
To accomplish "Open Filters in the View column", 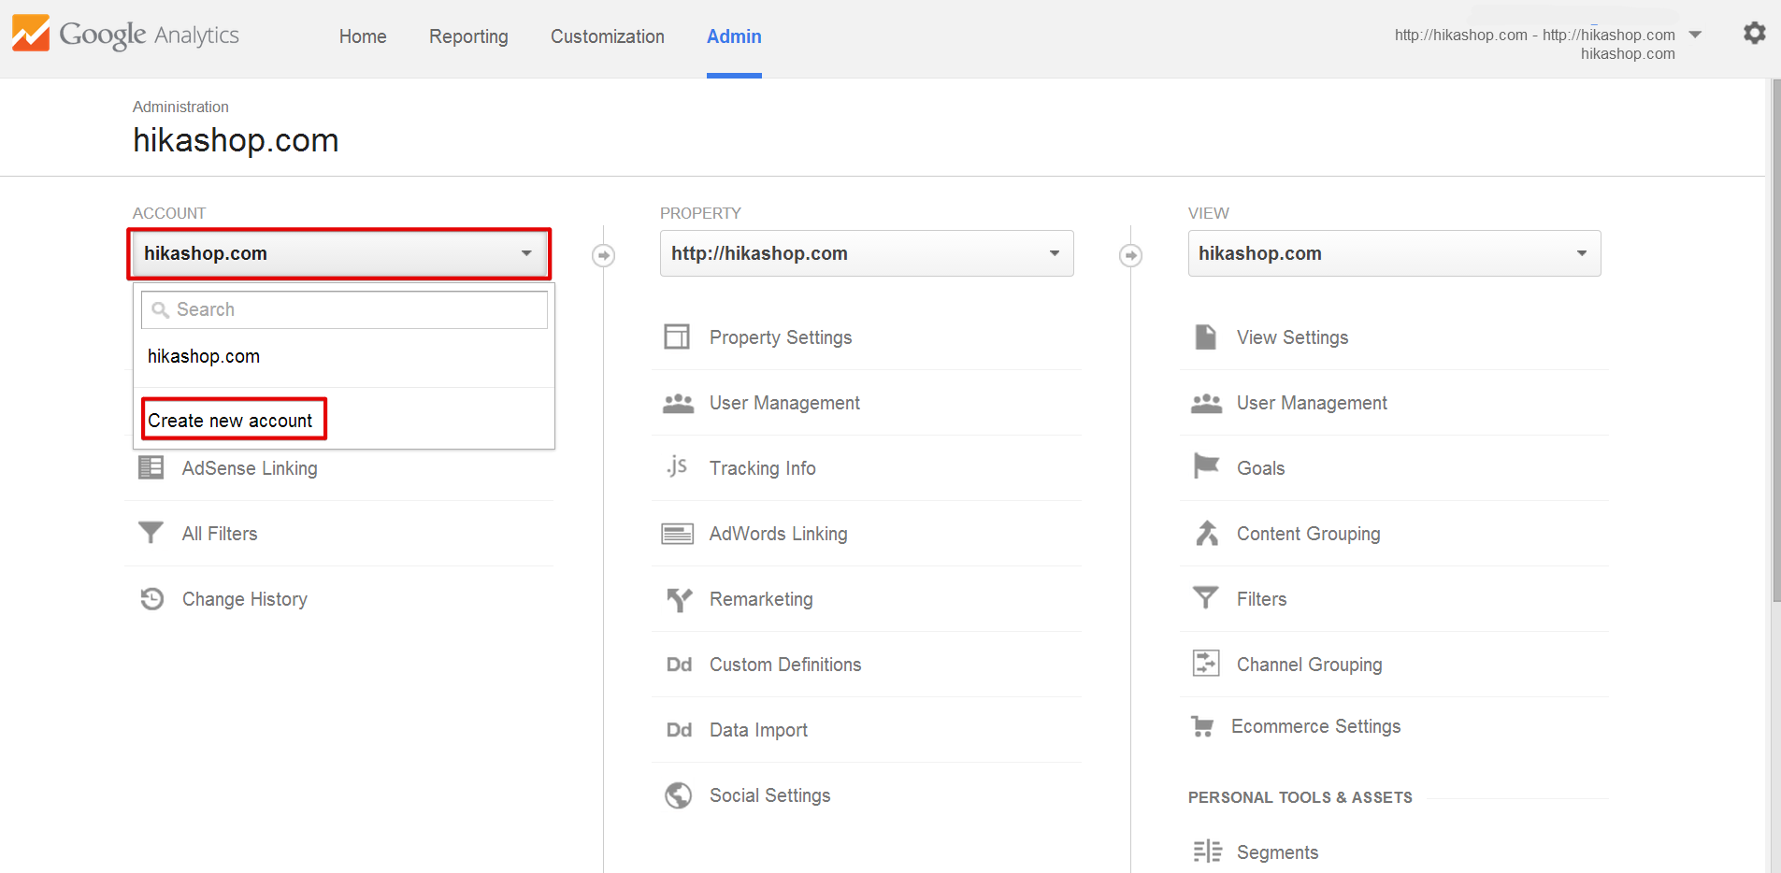I will coord(1262,599).
